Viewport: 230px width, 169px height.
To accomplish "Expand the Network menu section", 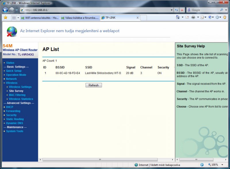I will (11, 79).
